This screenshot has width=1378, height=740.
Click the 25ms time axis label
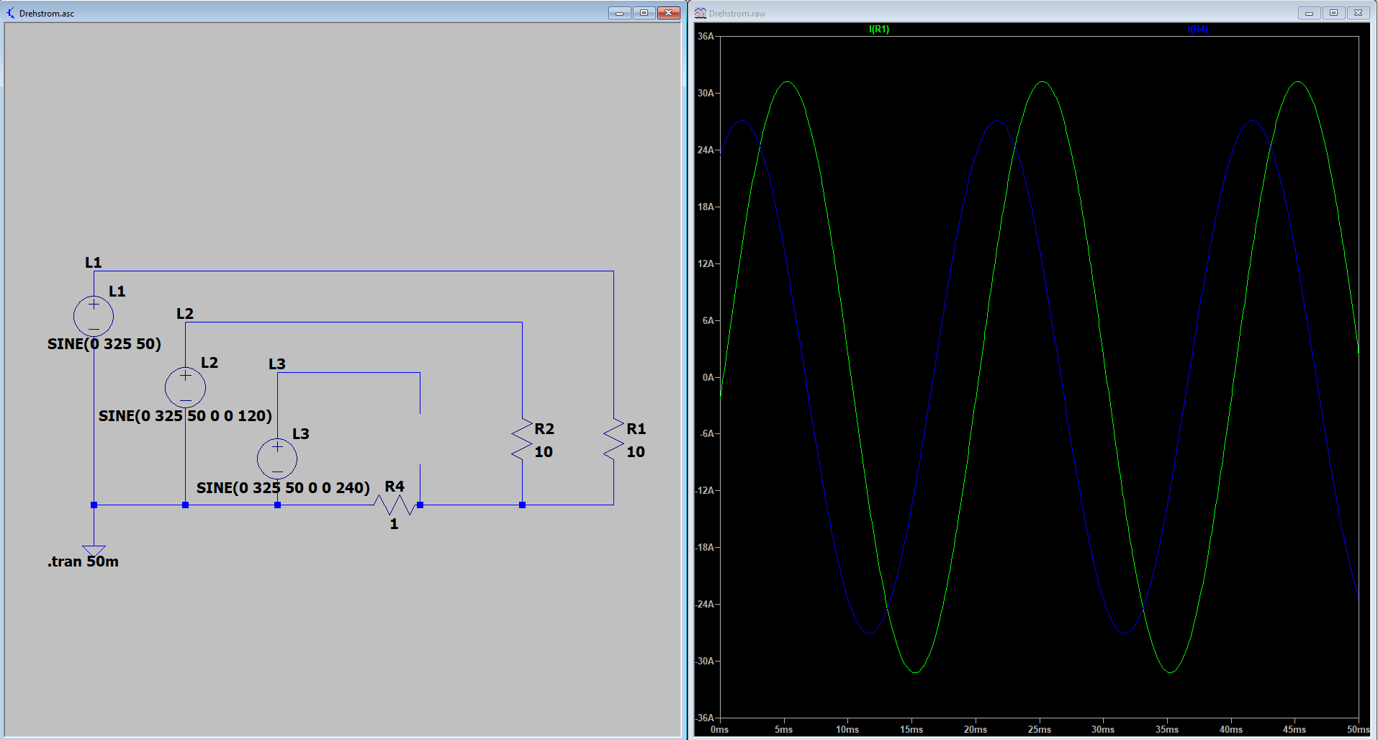(1039, 729)
